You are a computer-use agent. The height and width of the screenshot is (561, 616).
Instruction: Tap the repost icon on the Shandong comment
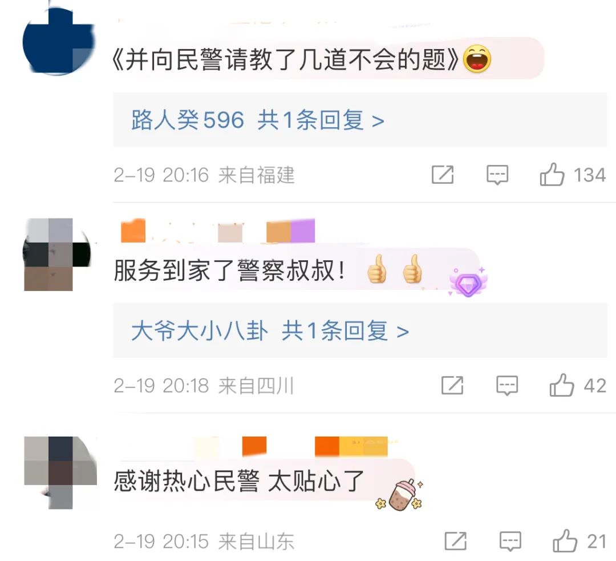[455, 541]
